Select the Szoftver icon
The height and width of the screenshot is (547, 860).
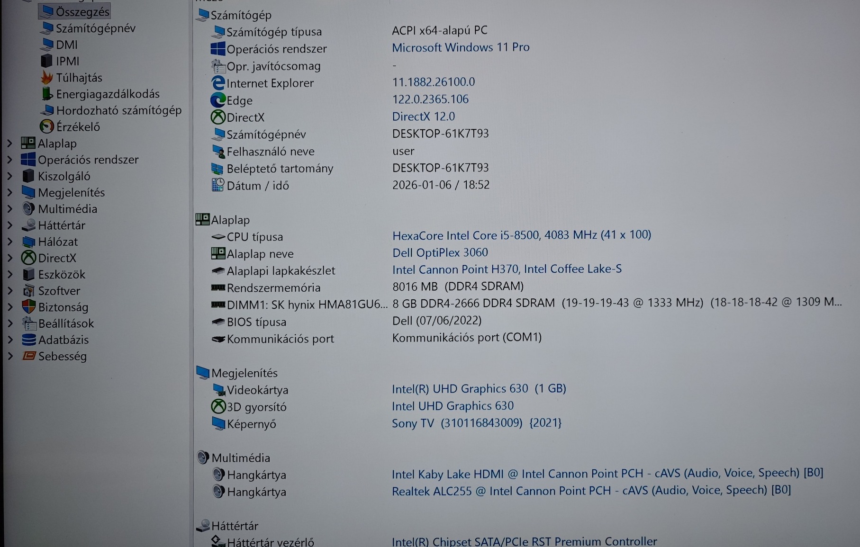click(29, 290)
